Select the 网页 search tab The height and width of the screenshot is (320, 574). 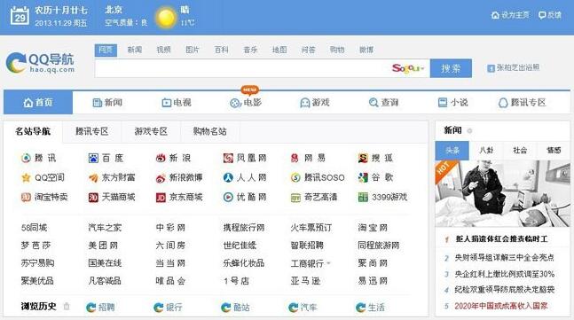tap(106, 50)
